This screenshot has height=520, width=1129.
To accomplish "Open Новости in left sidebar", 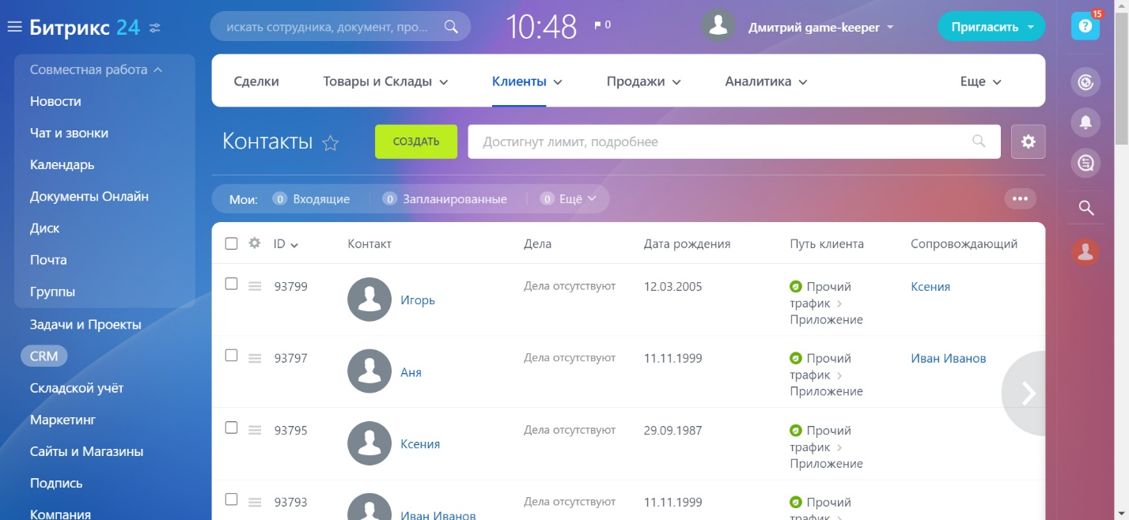I will [x=55, y=101].
